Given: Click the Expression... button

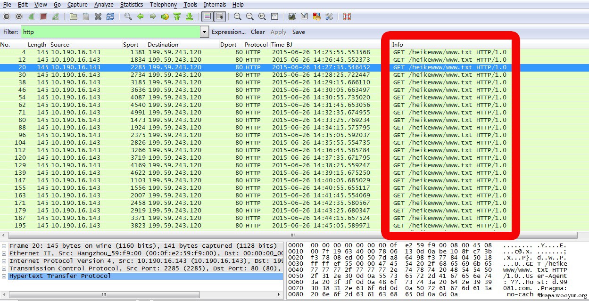Looking at the screenshot, I should point(228,32).
